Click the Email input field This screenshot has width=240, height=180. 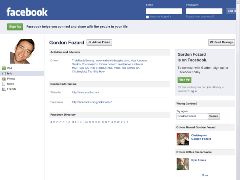click(164, 11)
